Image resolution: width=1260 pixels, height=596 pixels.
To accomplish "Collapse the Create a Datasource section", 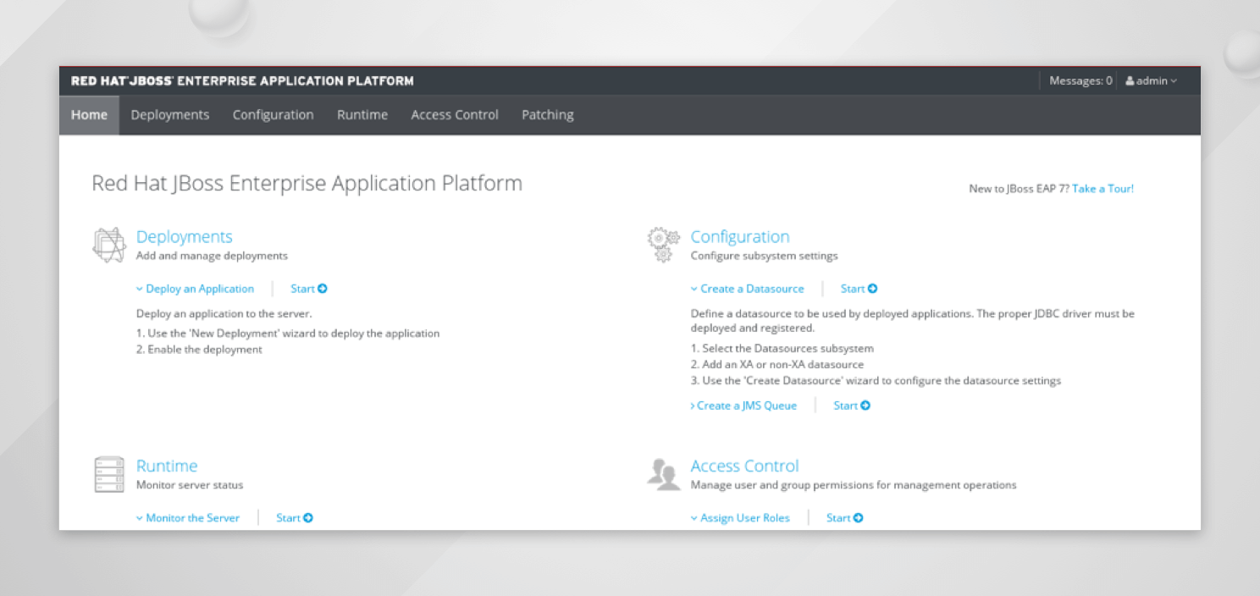I will tap(747, 289).
